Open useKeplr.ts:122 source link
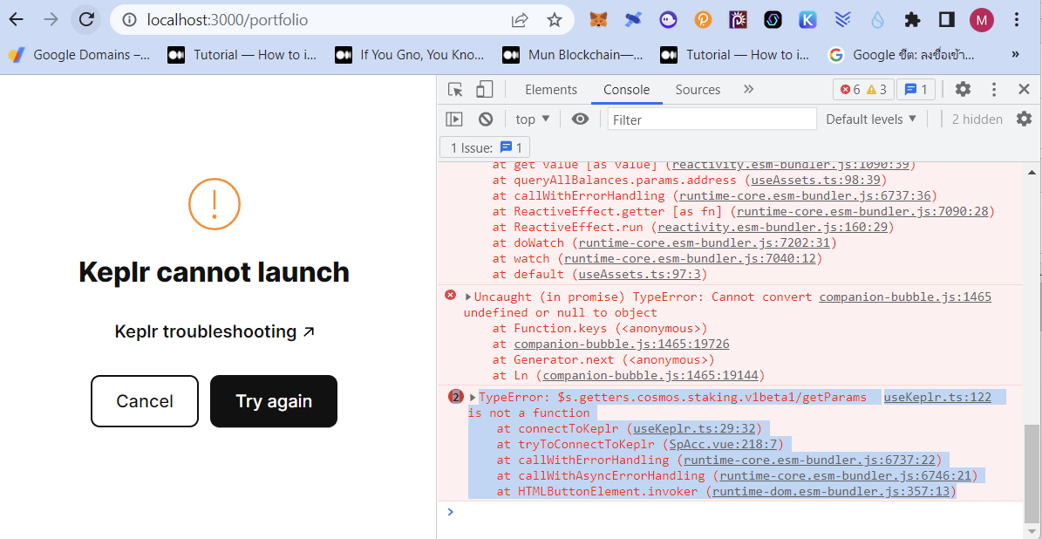The height and width of the screenshot is (539, 1042). pyautogui.click(x=937, y=398)
